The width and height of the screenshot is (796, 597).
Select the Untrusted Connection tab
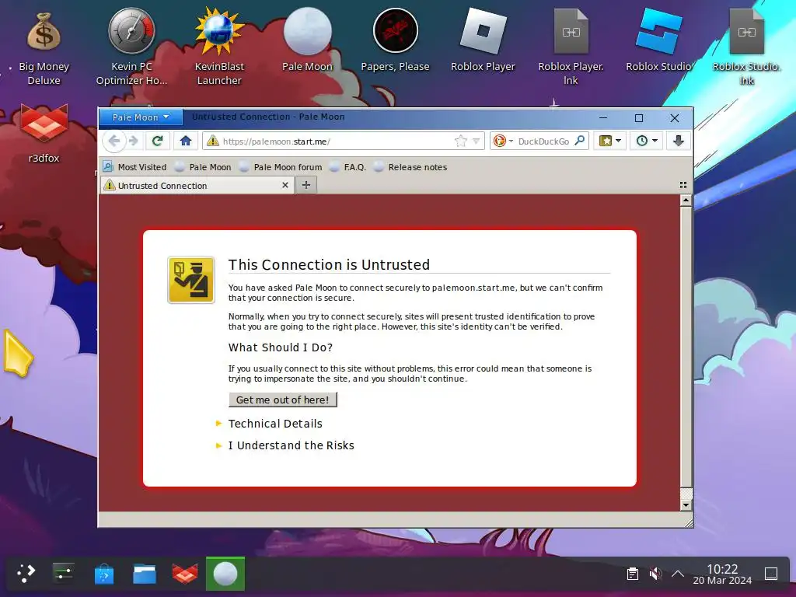click(197, 185)
